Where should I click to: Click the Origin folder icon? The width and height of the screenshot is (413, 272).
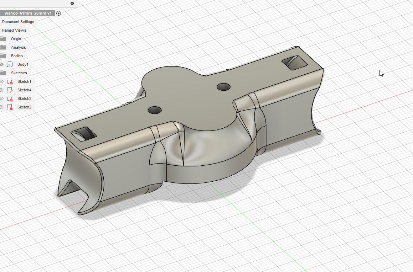(3, 39)
